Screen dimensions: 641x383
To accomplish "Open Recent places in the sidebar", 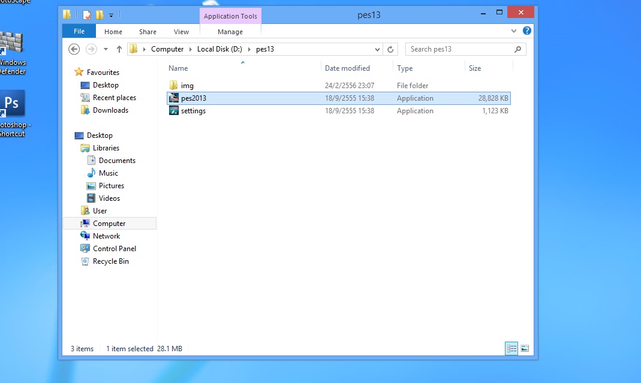I will (115, 98).
